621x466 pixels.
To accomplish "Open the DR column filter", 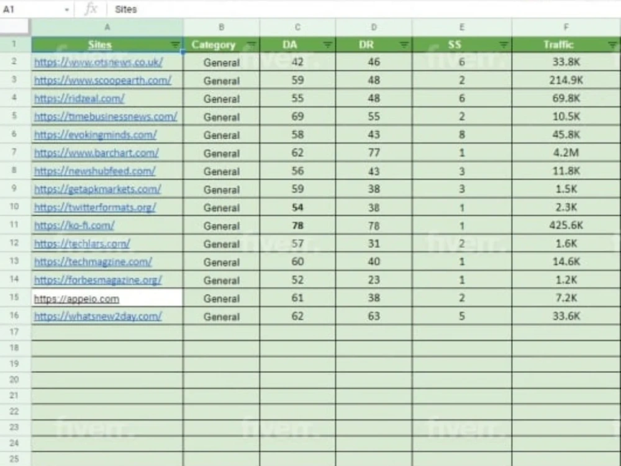I will 404,45.
